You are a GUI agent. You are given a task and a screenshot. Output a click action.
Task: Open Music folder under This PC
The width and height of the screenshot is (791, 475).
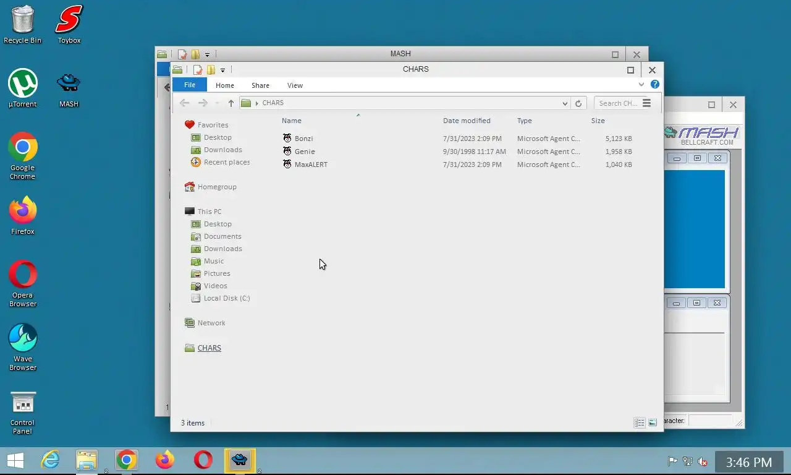(x=214, y=261)
